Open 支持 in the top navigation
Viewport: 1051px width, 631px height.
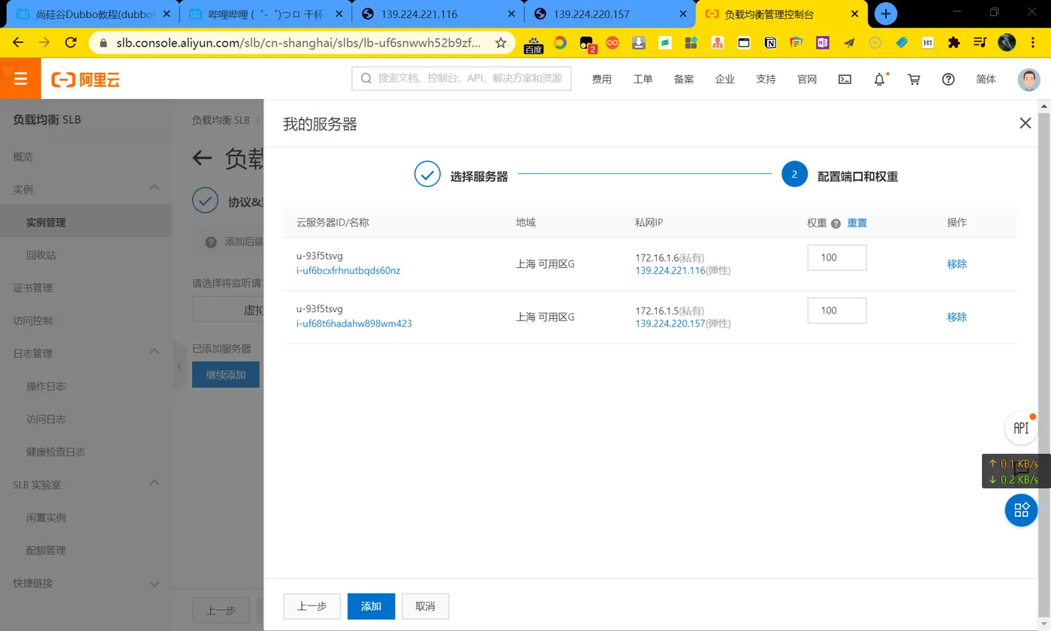(x=766, y=79)
